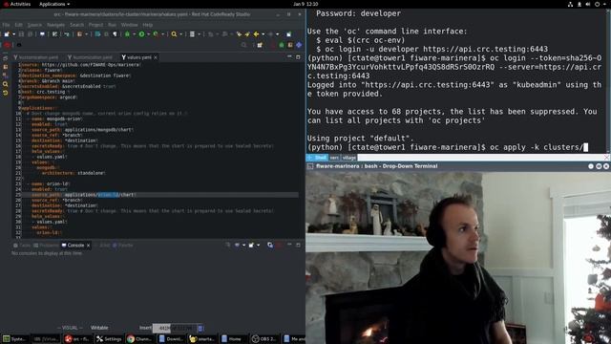The width and height of the screenshot is (611, 344).
Task: Click the Insert status bar entry
Action: [145, 328]
